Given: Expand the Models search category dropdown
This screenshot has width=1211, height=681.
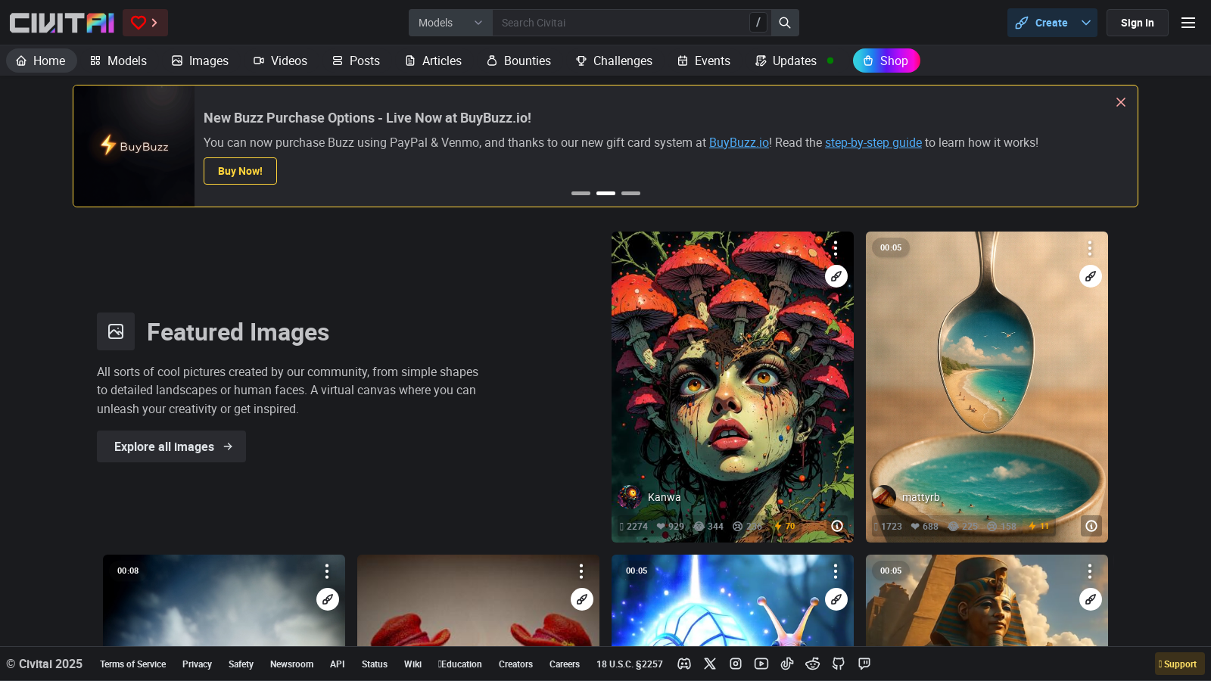Looking at the screenshot, I should [450, 23].
